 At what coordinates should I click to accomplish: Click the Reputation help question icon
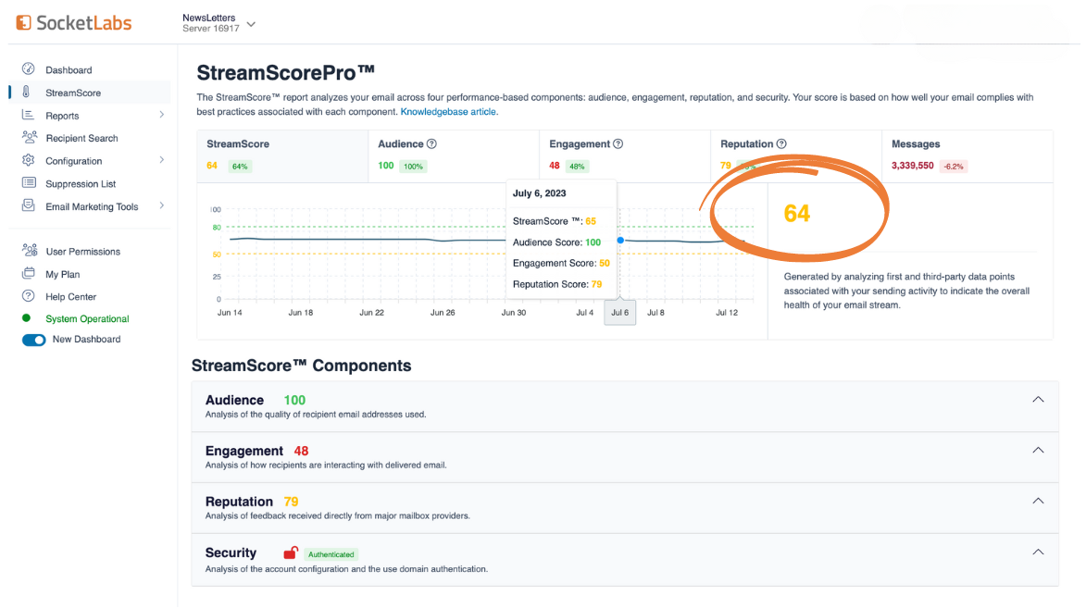[x=781, y=144]
